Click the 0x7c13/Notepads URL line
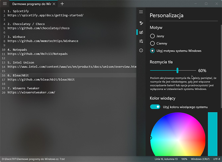The width and height of the screenshot is (222, 162). pyautogui.click(x=37, y=54)
